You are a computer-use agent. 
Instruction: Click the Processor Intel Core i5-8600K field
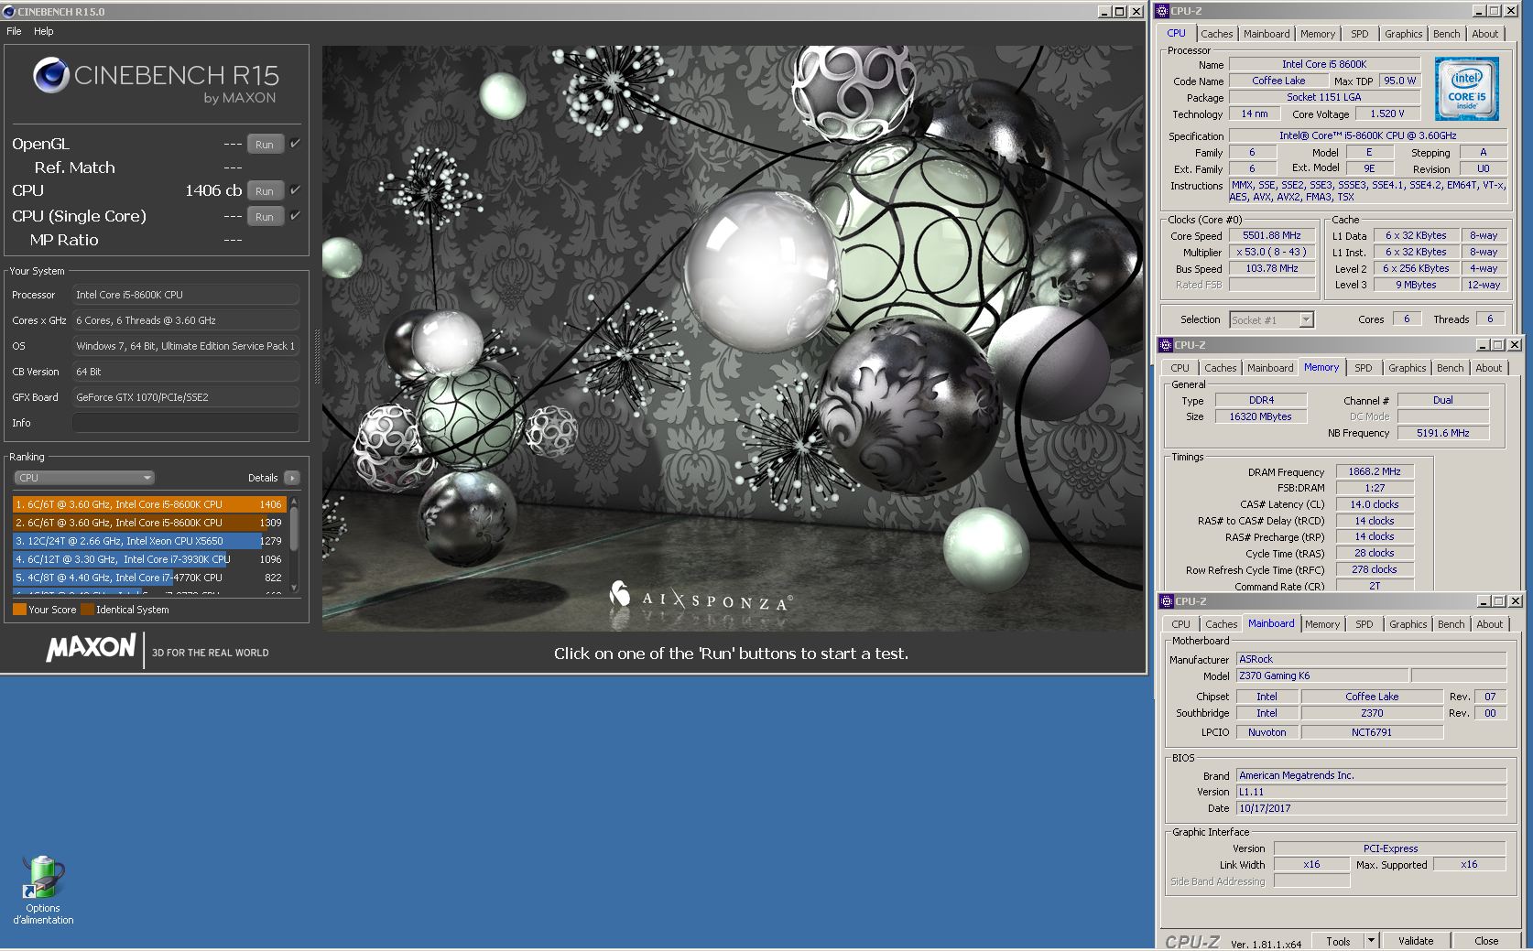pyautogui.click(x=186, y=295)
